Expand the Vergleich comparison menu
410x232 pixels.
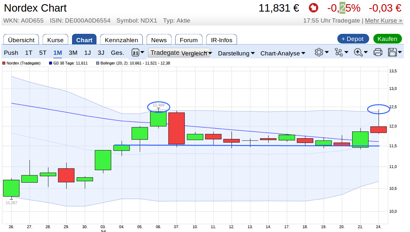196,53
